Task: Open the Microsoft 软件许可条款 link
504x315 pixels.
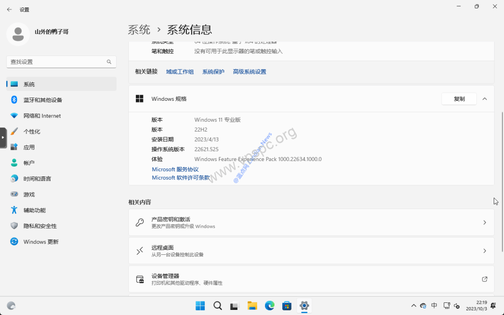Action: point(181,178)
